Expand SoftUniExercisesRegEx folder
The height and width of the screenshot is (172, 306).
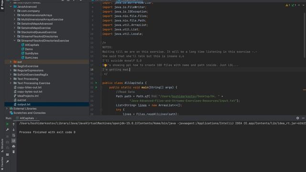11,75
